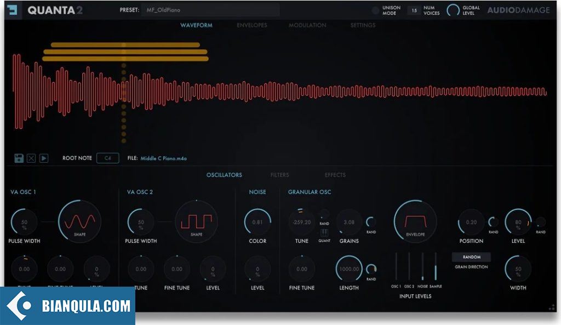The width and height of the screenshot is (561, 325).
Task: Click the window resize grip corner
Action: tap(552, 307)
